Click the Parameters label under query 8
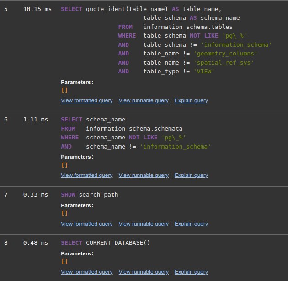The width and height of the screenshot is (288, 281). coord(77,253)
